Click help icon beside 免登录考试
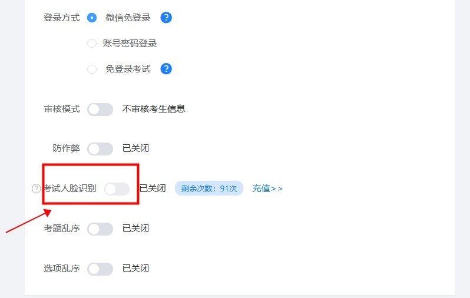 point(166,69)
